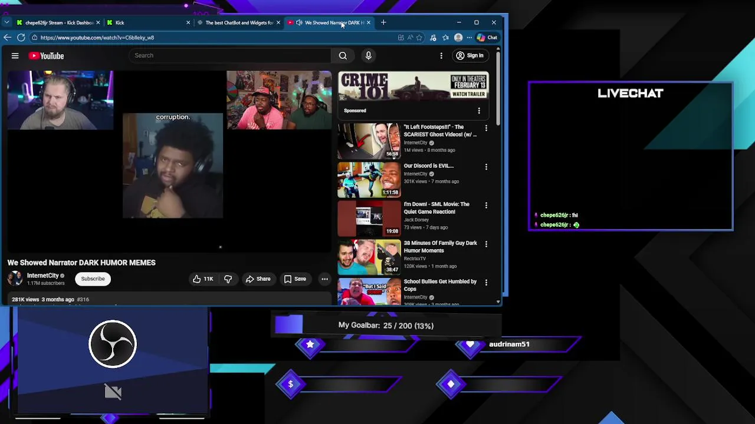Go back with the browser back arrow
Image resolution: width=755 pixels, height=424 pixels.
click(7, 37)
